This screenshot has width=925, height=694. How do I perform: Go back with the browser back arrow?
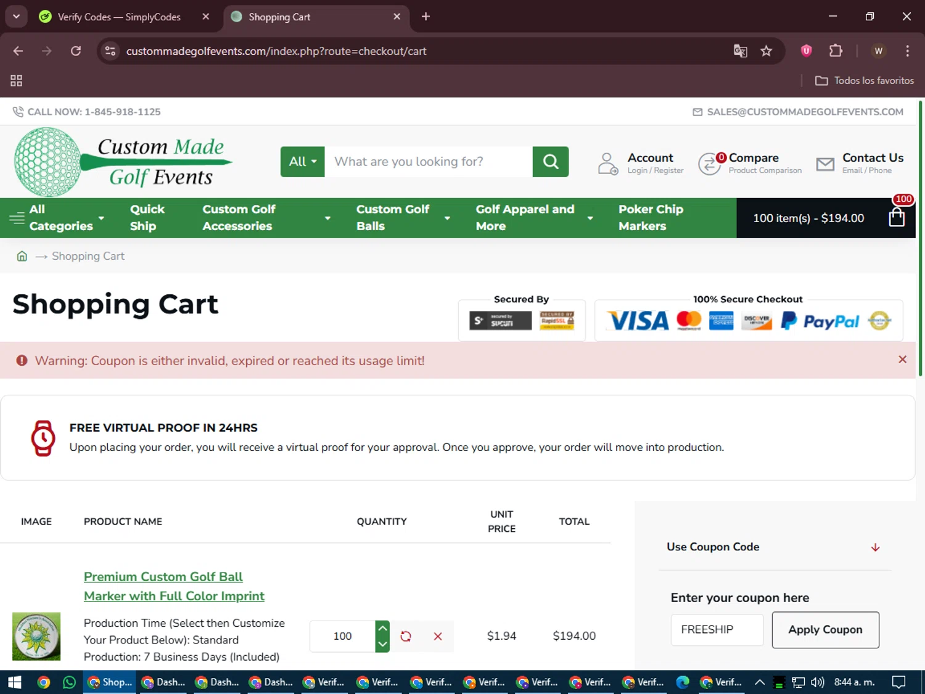click(x=18, y=51)
